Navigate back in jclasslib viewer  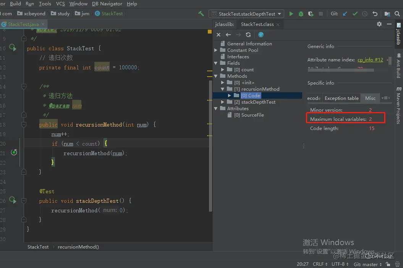[228, 35]
